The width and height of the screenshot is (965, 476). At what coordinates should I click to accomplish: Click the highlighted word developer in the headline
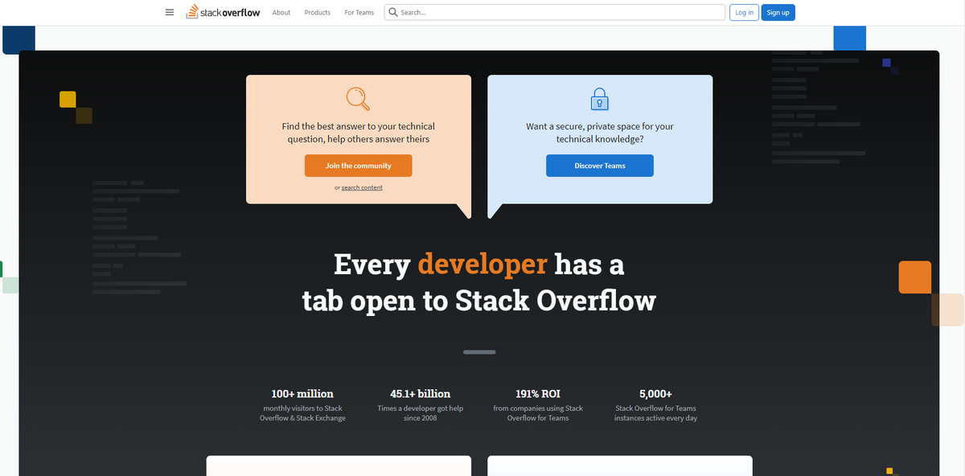[480, 264]
